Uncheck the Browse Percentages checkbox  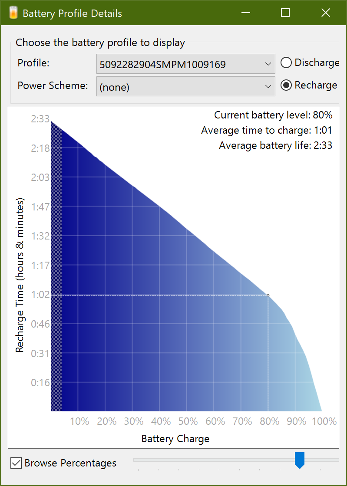[x=16, y=463]
